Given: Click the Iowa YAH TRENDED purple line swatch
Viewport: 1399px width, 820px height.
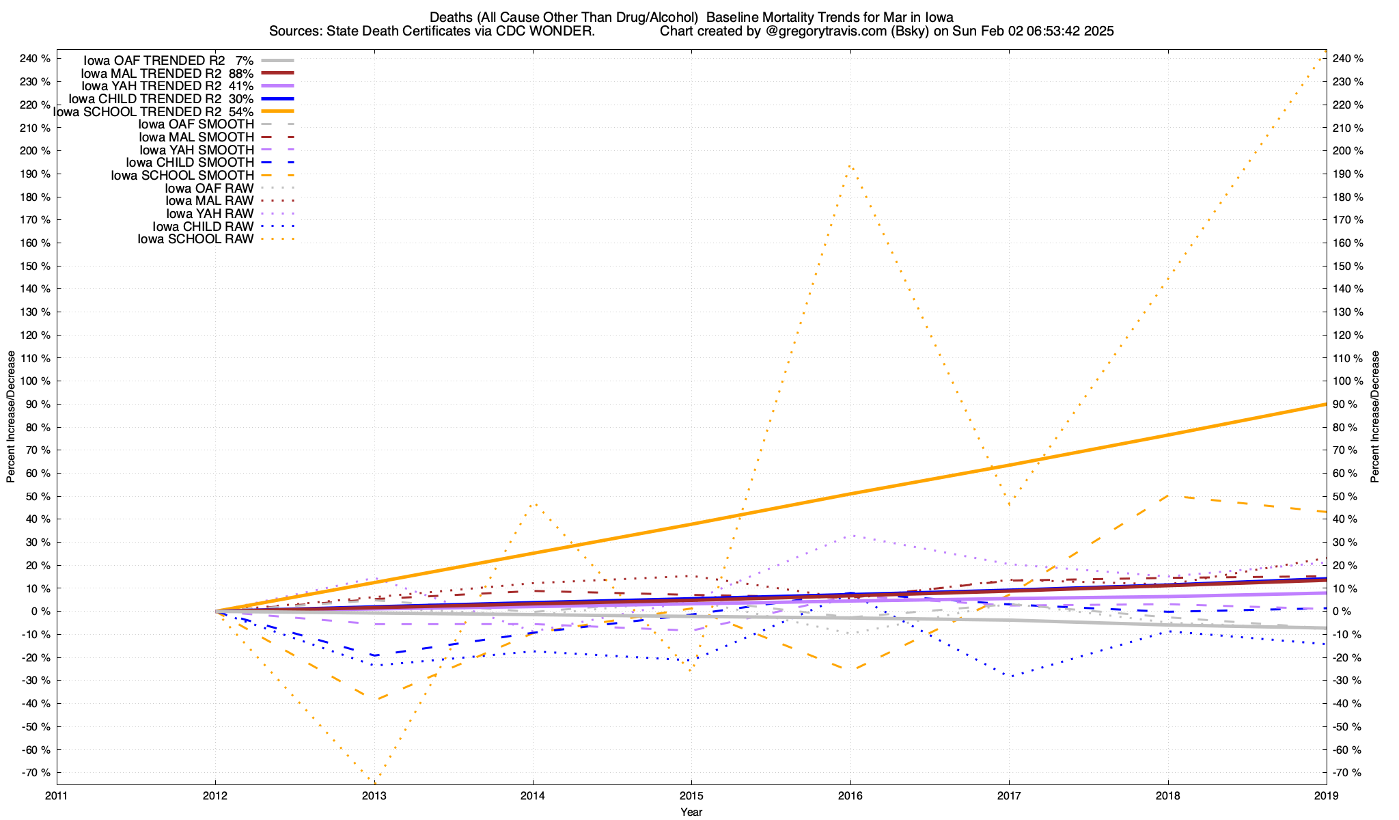Looking at the screenshot, I should click(x=277, y=86).
